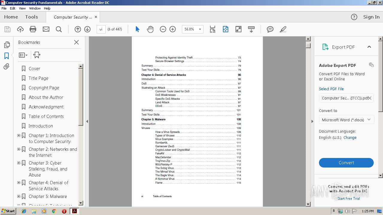The image size is (383, 215).
Task: Open the File menu
Action: pyautogui.click(x=4, y=8)
